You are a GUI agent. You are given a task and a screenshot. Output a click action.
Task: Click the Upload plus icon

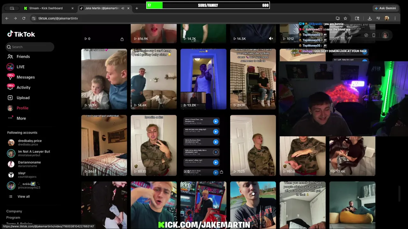[10, 98]
